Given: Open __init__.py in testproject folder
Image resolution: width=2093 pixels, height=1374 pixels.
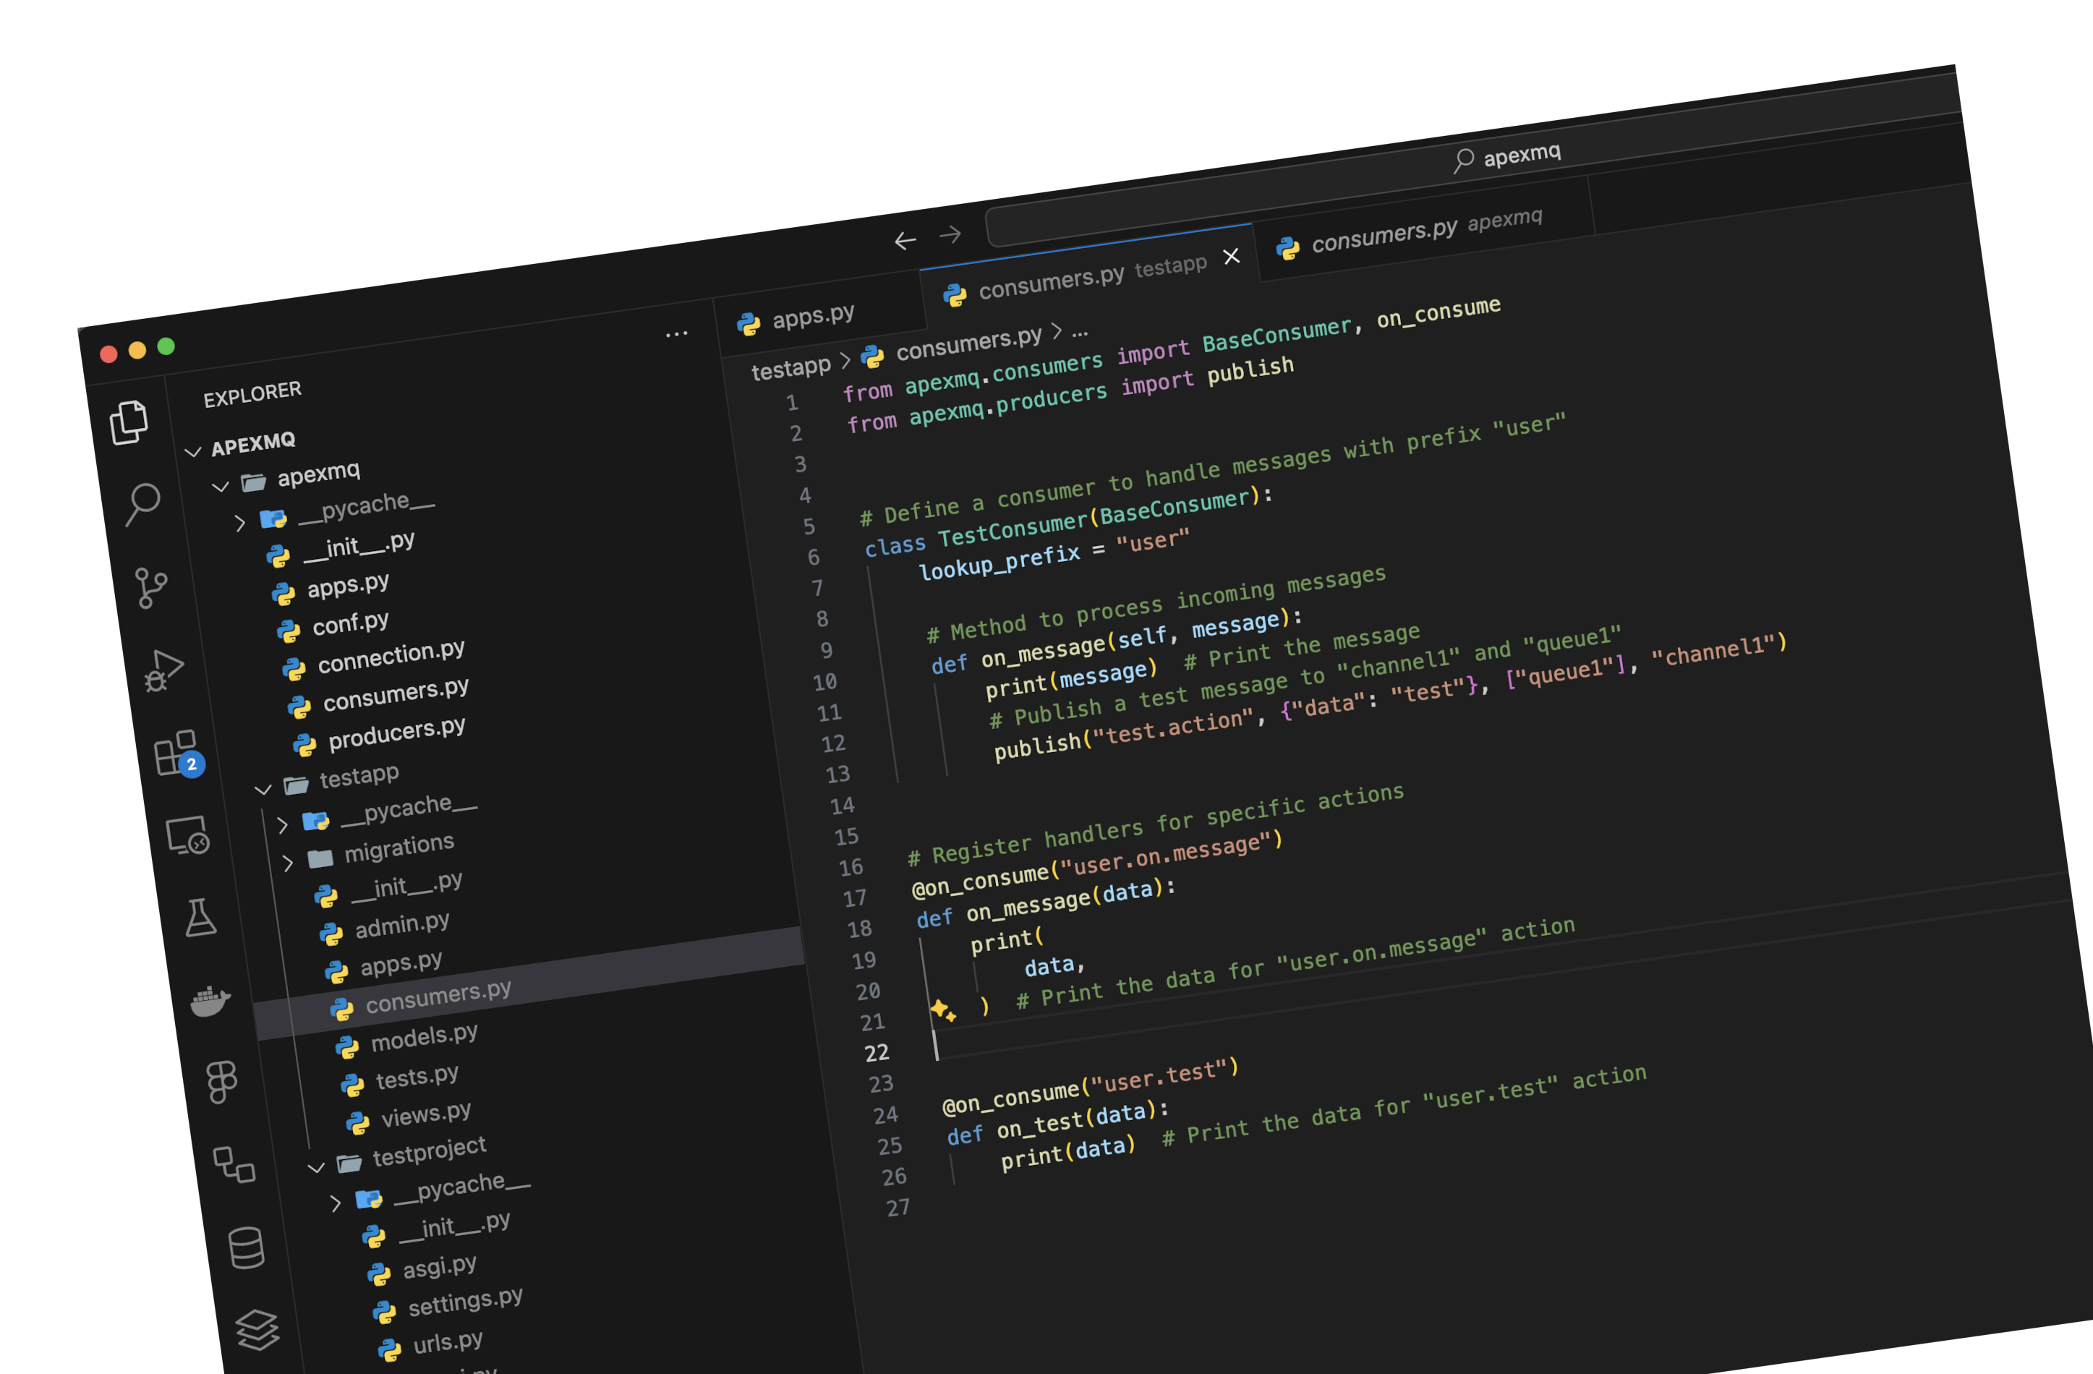Looking at the screenshot, I should coord(455,1227).
